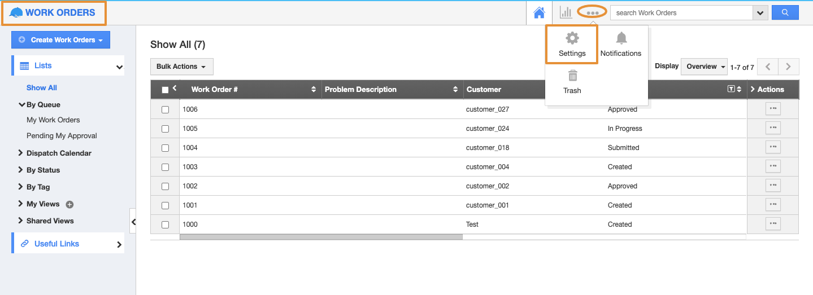Image resolution: width=813 pixels, height=295 pixels.
Task: Select My Work Orders in sidebar
Action: (x=53, y=120)
